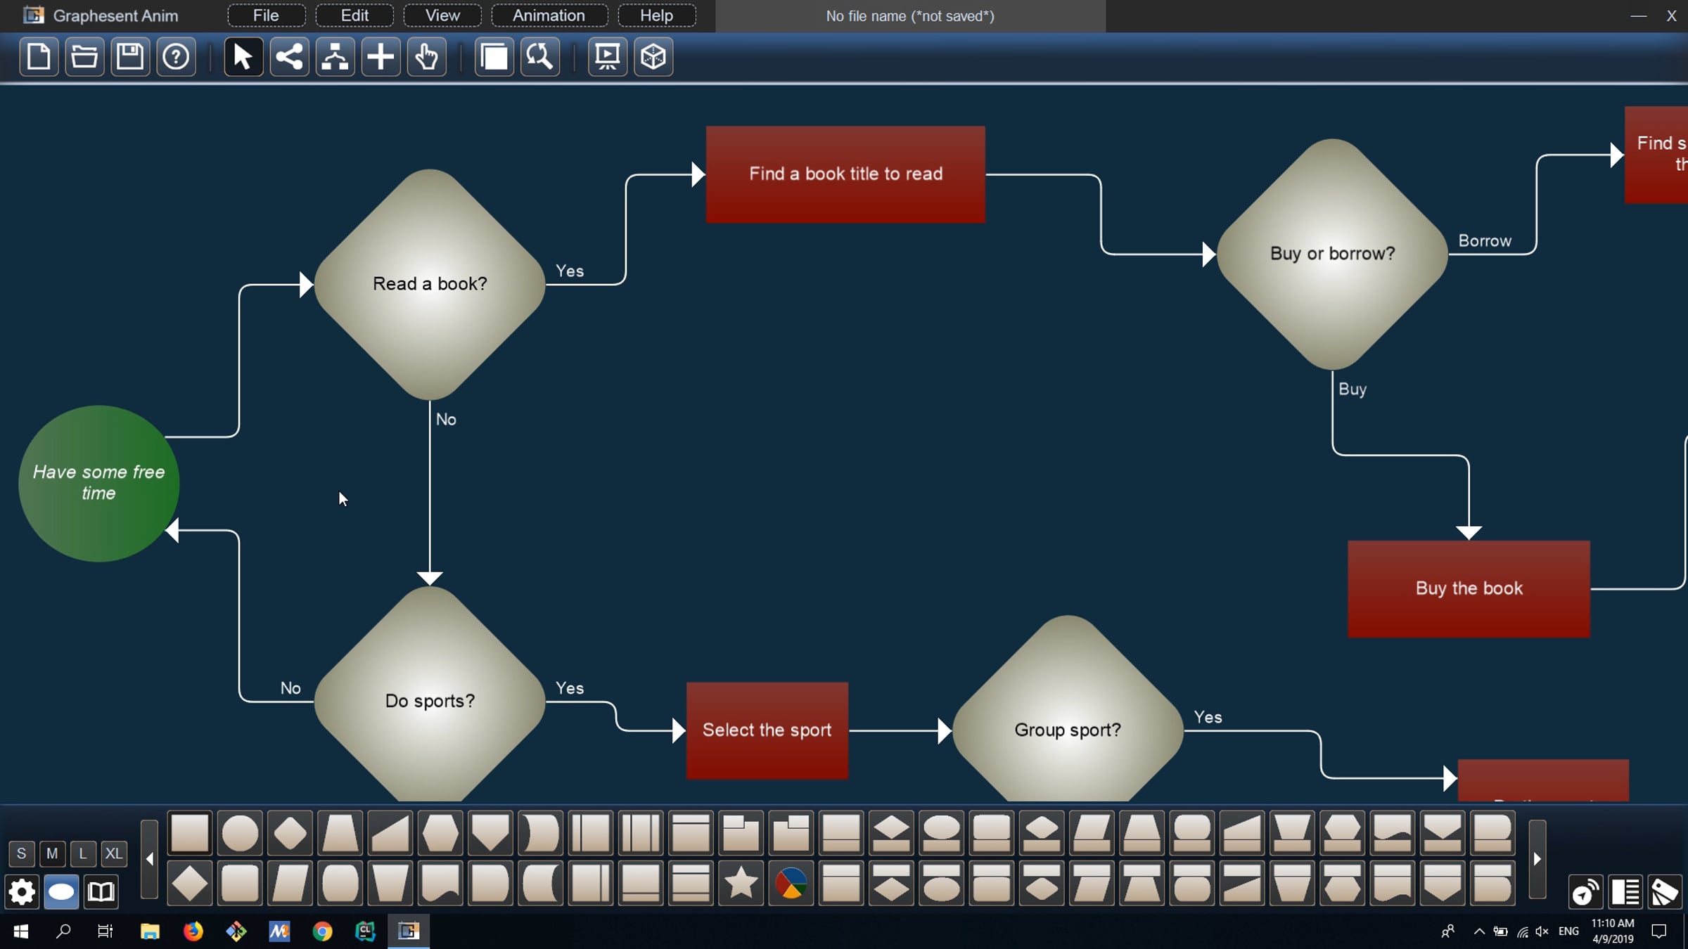Screen dimensions: 1688x949
Task: Click the magnifier search zoom icon
Action: [539, 56]
